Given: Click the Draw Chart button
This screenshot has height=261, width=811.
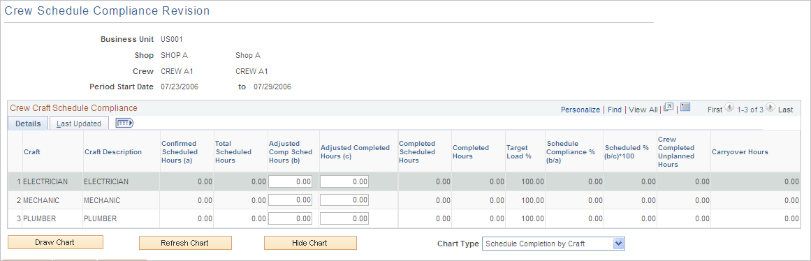Looking at the screenshot, I should tap(55, 242).
